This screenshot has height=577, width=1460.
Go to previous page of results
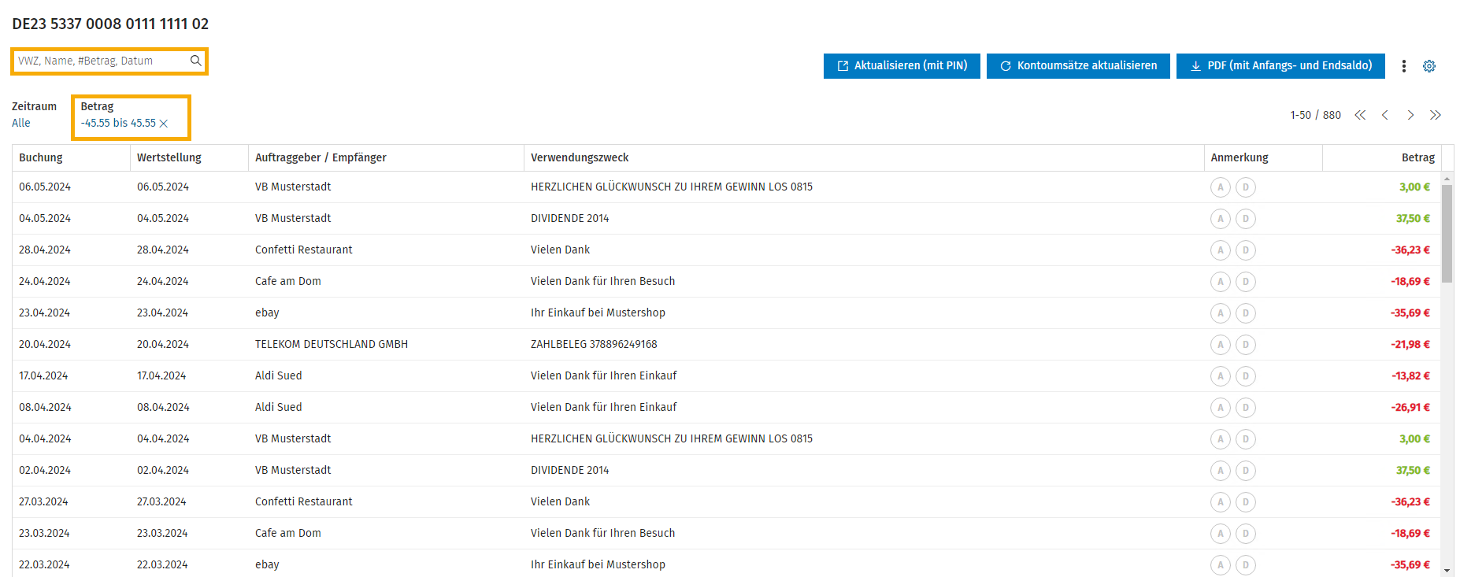(1385, 115)
